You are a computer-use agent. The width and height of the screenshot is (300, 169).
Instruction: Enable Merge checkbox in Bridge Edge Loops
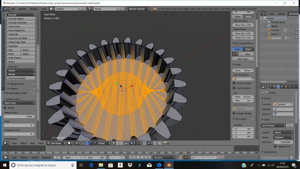coord(5,108)
